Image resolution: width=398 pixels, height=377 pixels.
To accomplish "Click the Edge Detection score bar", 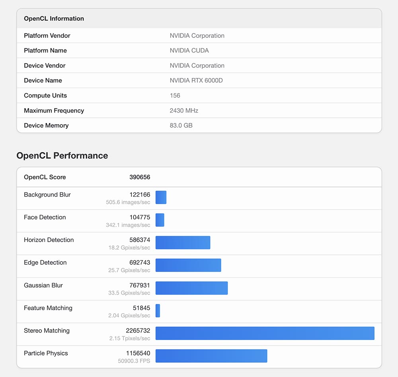I will click(x=188, y=265).
